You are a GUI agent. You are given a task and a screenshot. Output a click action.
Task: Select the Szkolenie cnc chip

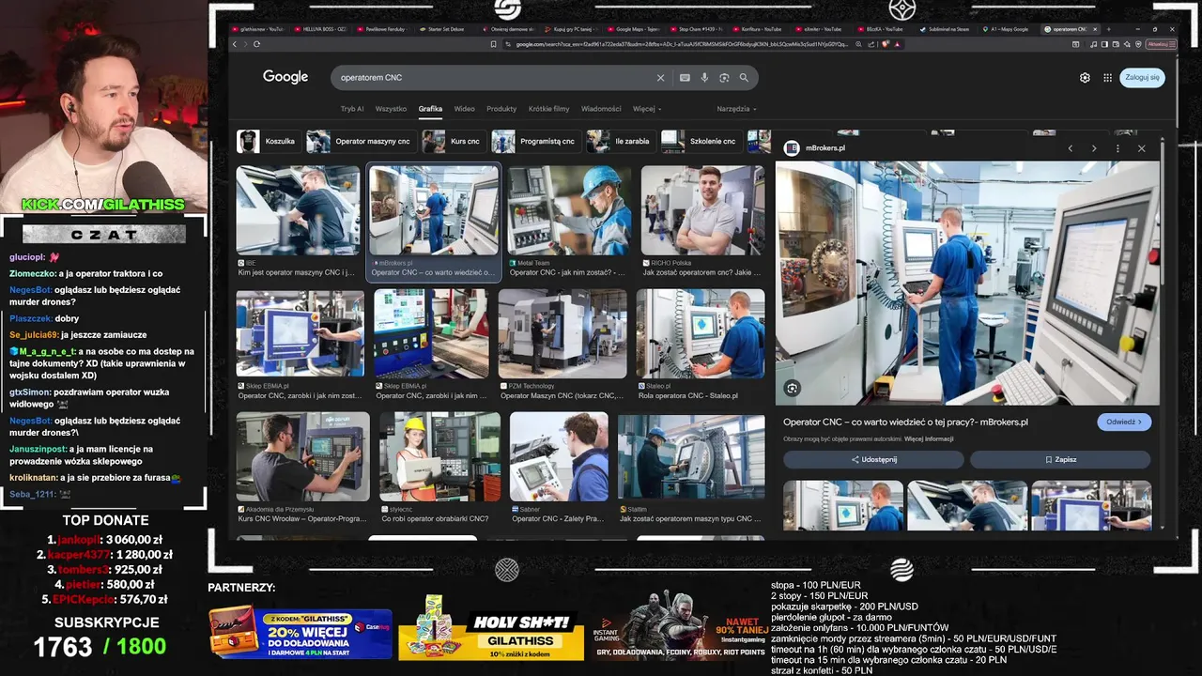point(701,142)
